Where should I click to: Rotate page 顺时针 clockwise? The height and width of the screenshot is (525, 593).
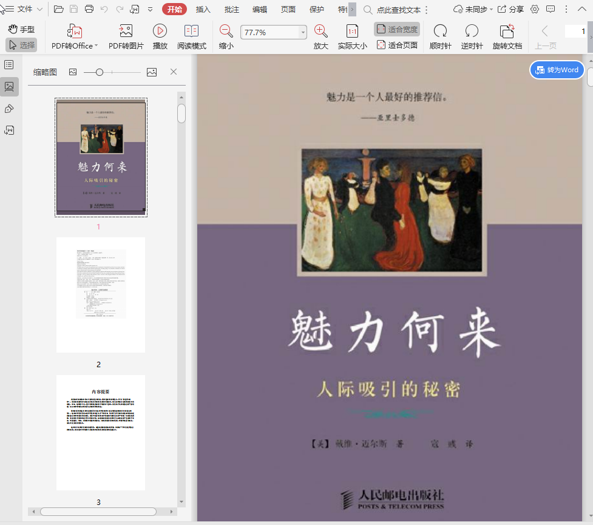point(440,32)
